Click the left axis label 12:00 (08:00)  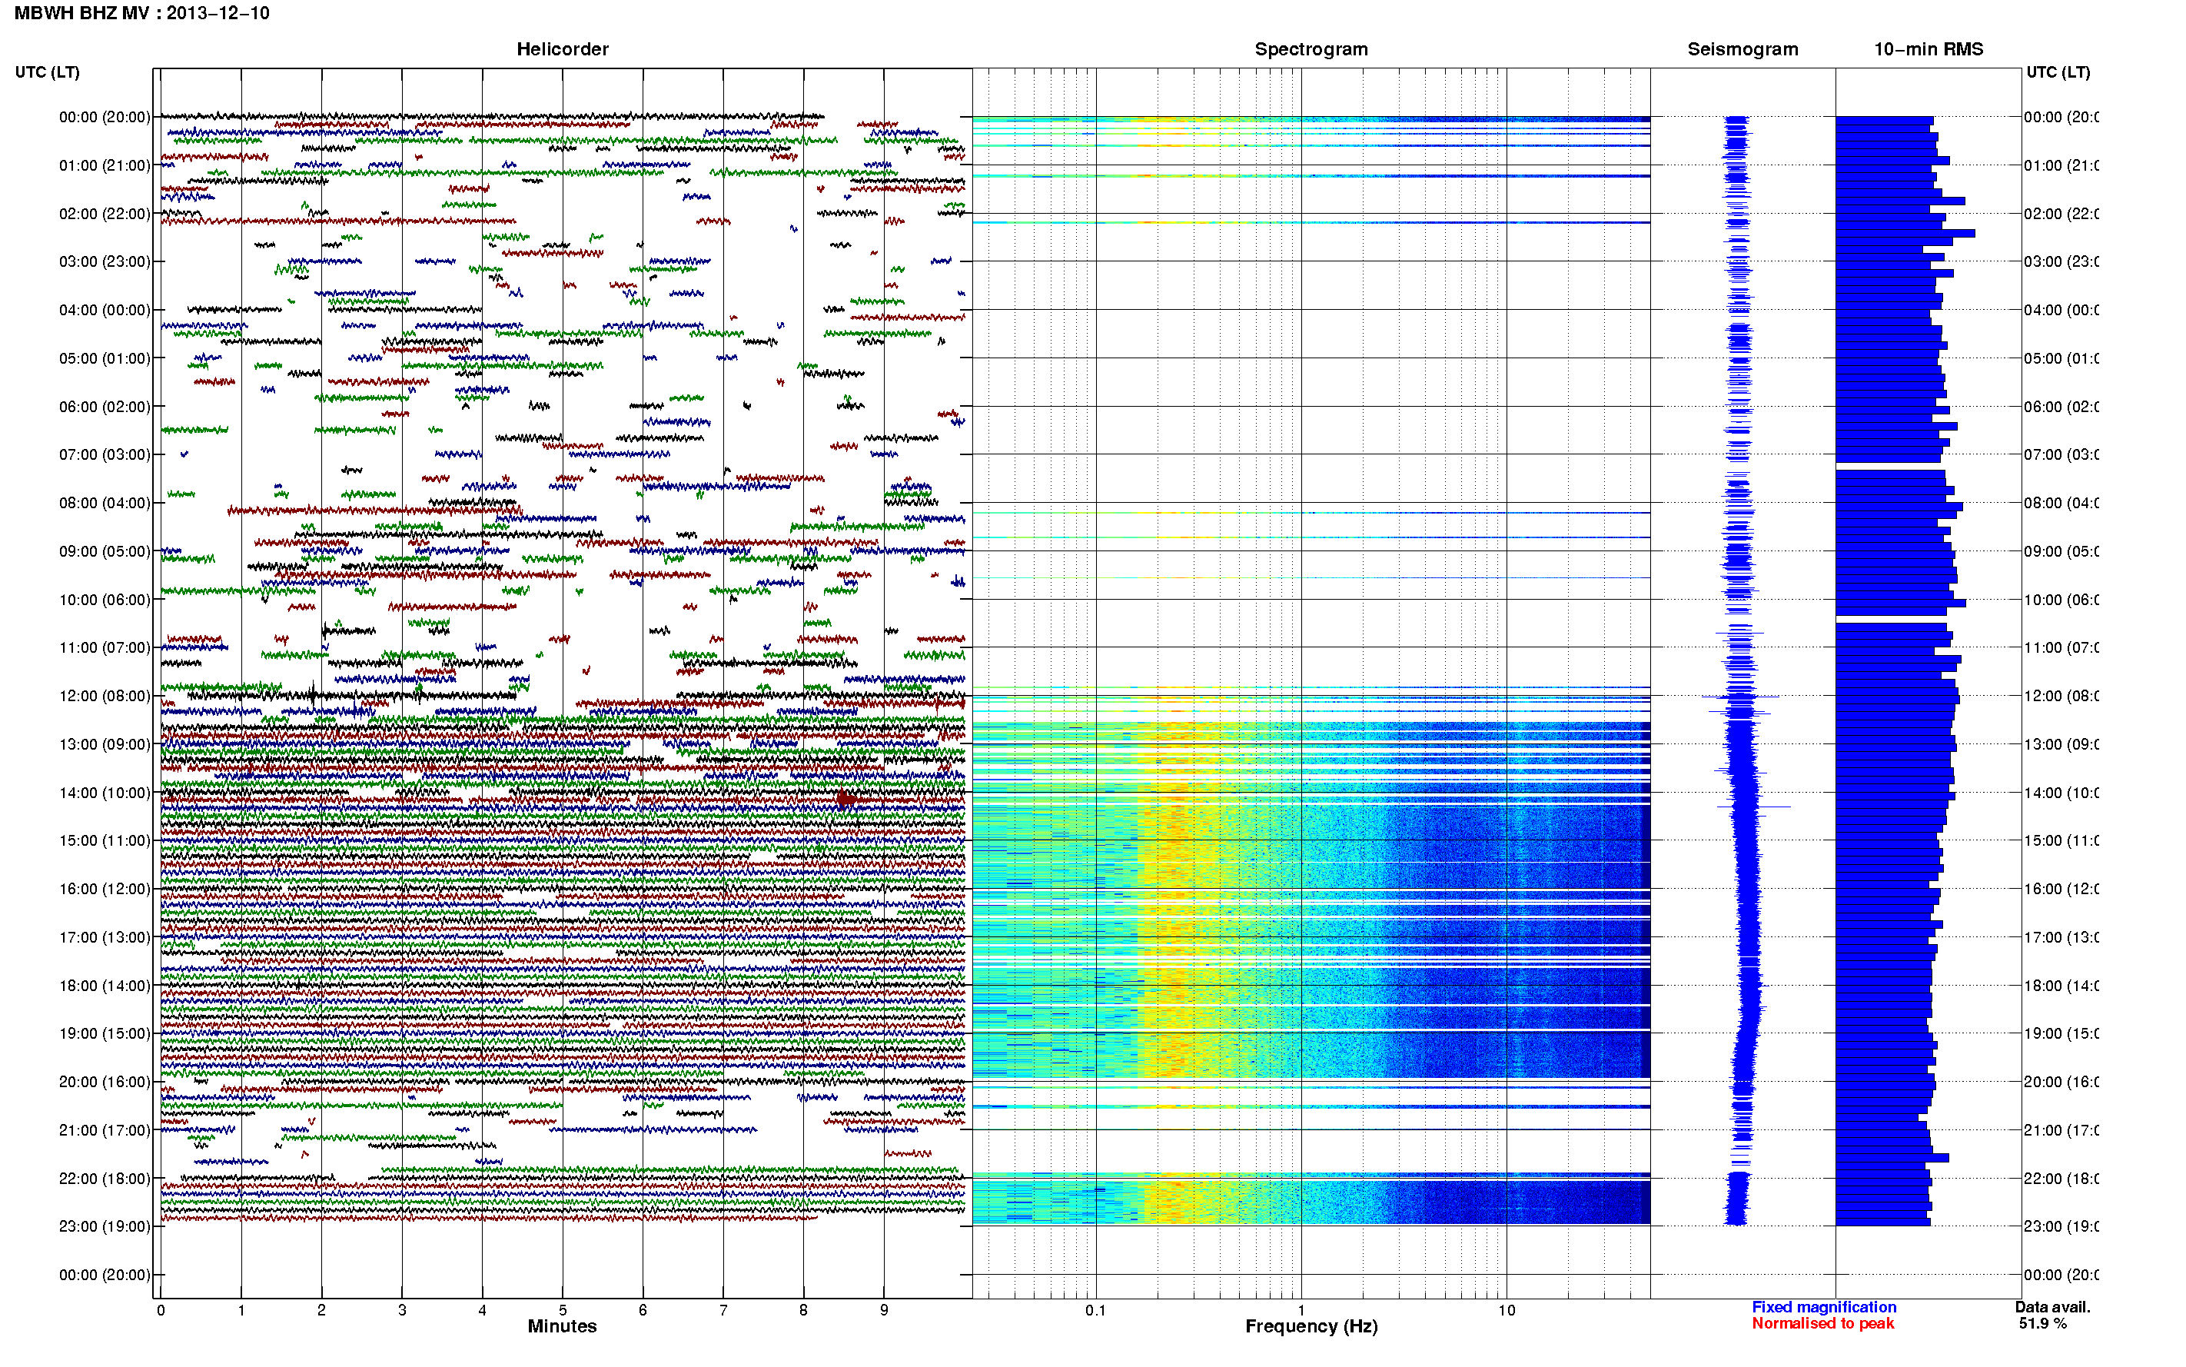pyautogui.click(x=105, y=696)
